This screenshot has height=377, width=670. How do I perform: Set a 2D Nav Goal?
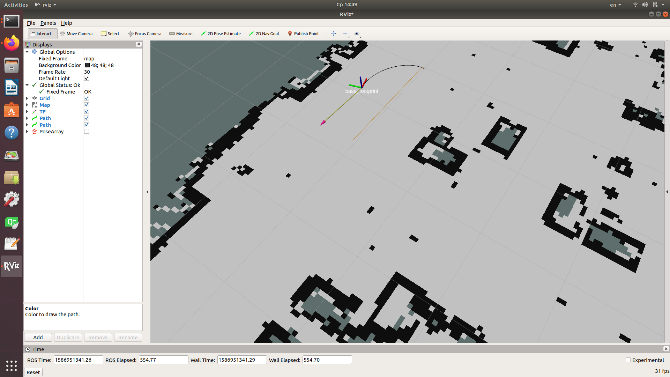[x=264, y=34]
